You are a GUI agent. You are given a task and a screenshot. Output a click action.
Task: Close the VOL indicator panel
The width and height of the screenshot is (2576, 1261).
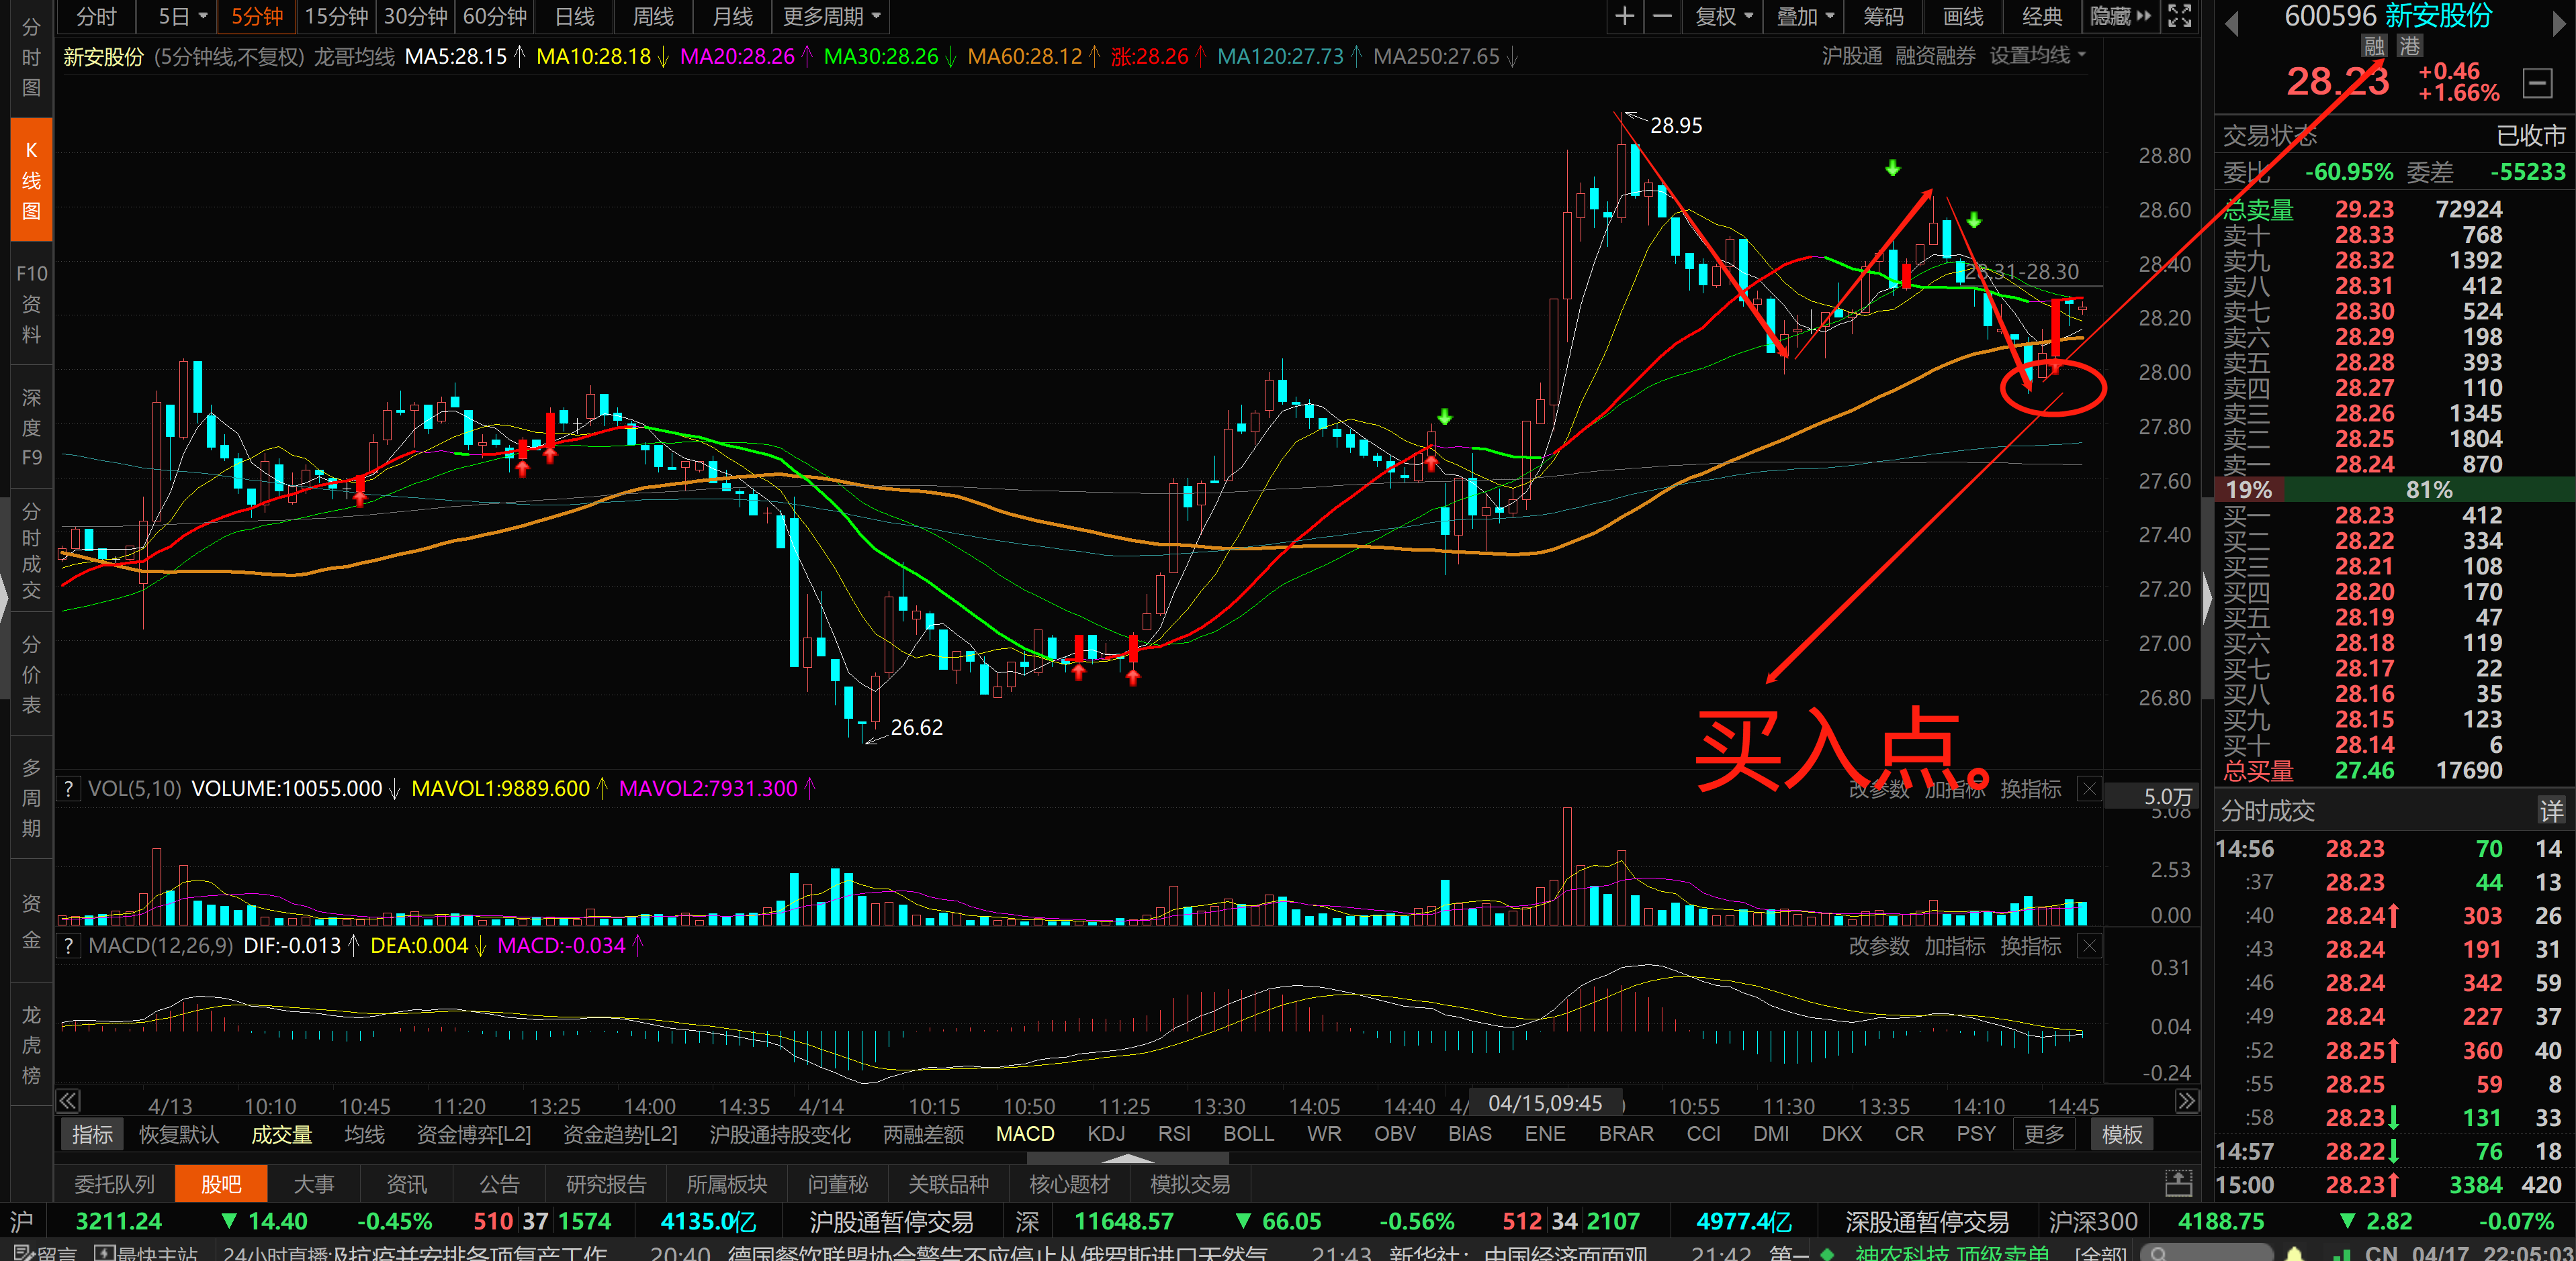tap(2089, 789)
